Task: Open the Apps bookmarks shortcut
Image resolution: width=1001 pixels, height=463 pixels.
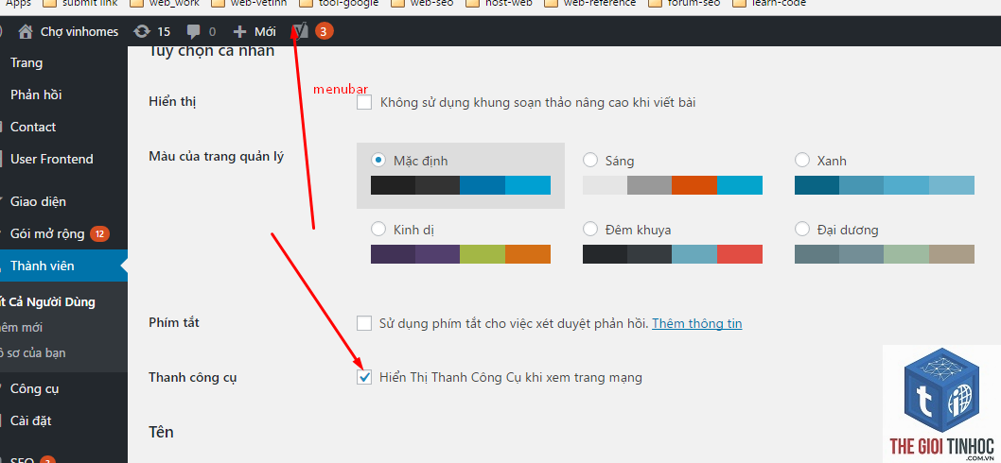Action: 18,3
